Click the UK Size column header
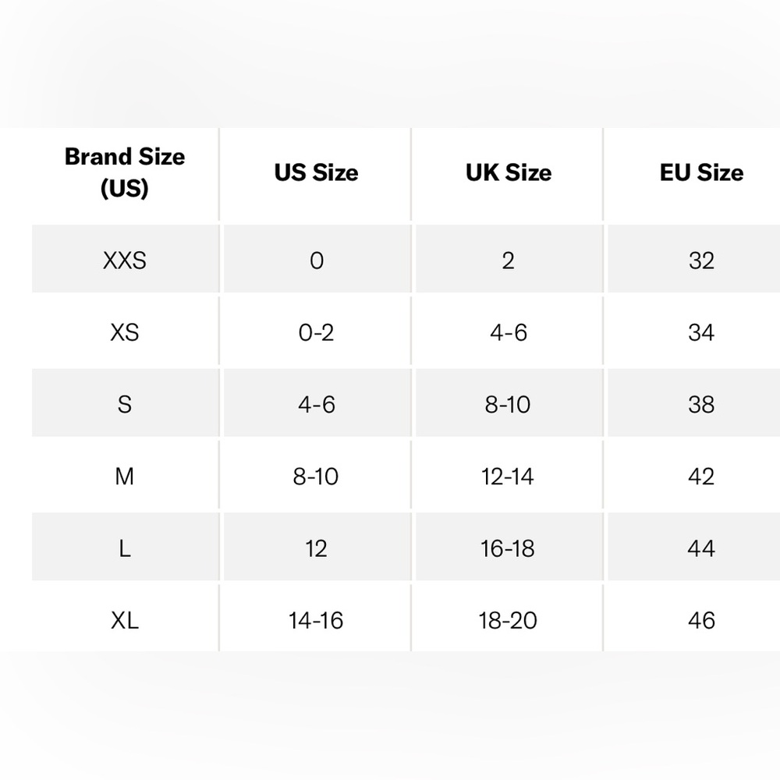 509,172
